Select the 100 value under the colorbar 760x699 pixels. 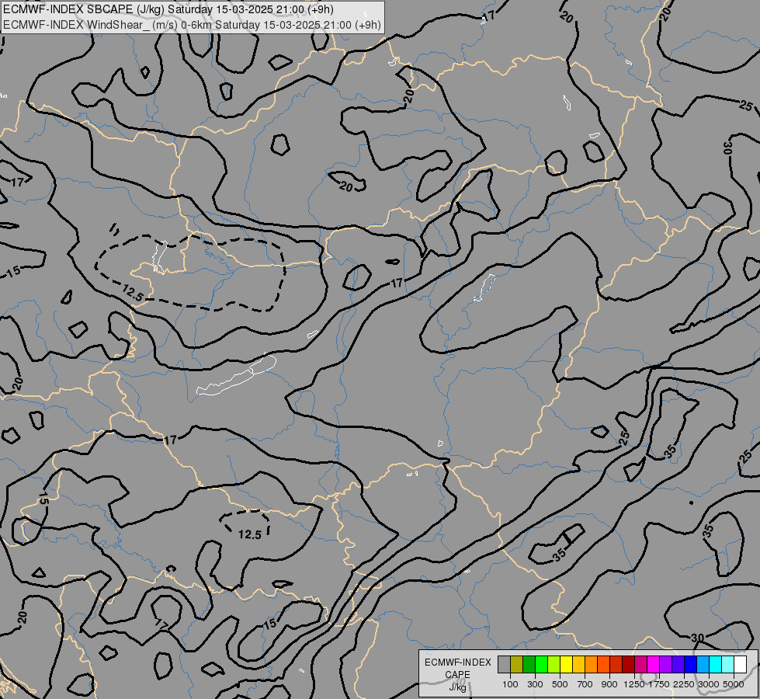click(x=510, y=684)
